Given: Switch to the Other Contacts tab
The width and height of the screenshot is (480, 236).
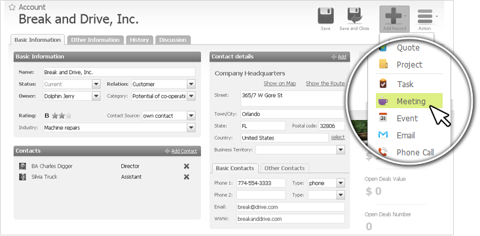Looking at the screenshot, I should [284, 168].
